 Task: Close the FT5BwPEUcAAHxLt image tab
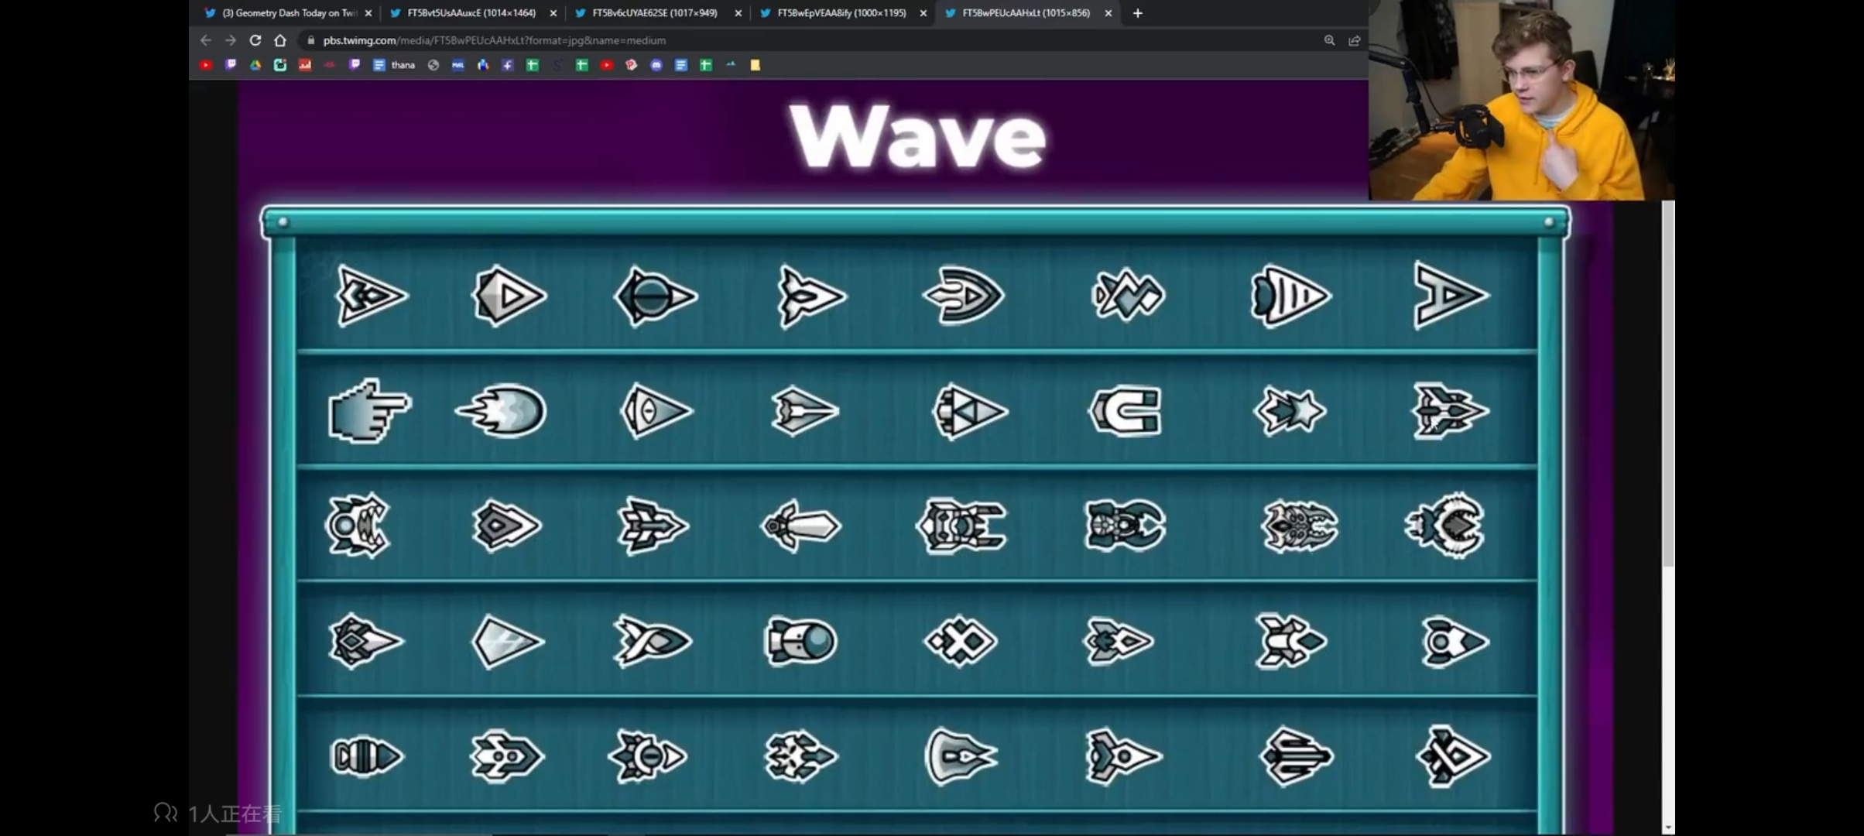coord(1108,13)
